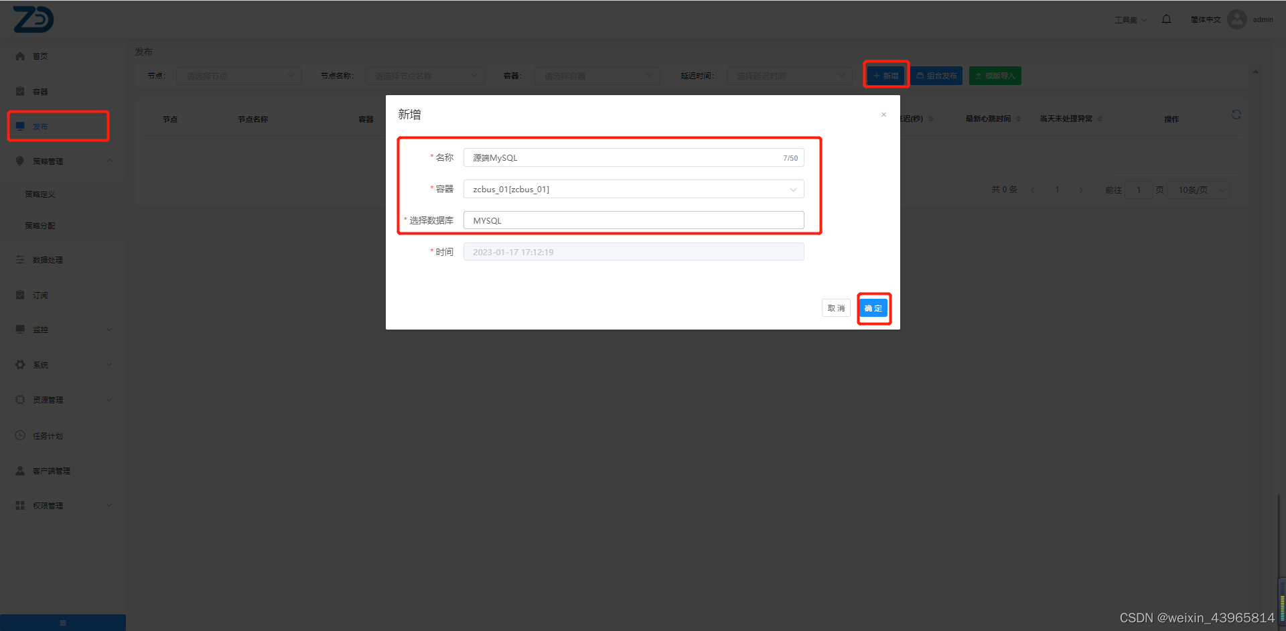Click the 节点 column header
Screen dimensions: 1286x631
170,119
